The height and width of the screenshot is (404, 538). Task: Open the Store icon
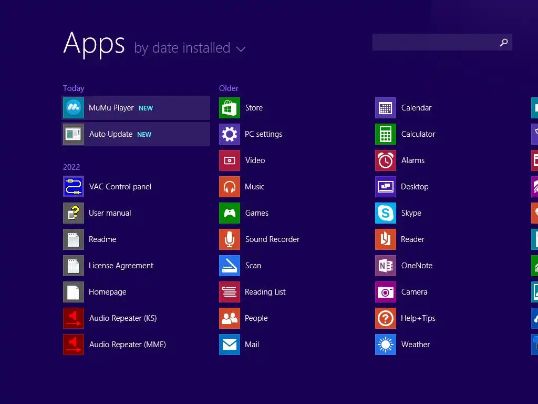pos(230,108)
